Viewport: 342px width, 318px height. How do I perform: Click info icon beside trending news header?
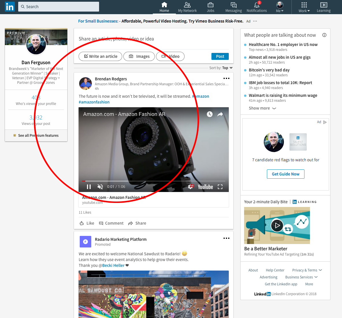(x=324, y=35)
